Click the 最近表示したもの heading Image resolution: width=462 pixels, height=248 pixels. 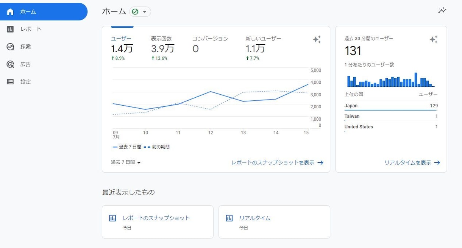128,192
